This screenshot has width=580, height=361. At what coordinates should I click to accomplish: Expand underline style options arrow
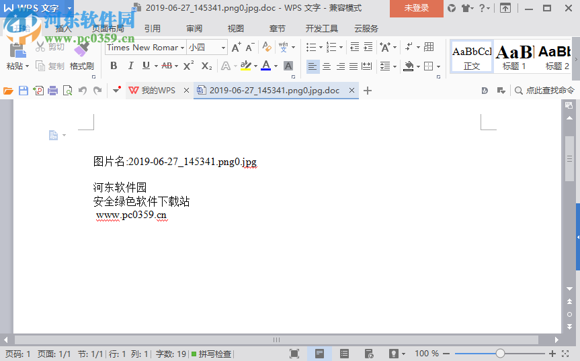156,66
